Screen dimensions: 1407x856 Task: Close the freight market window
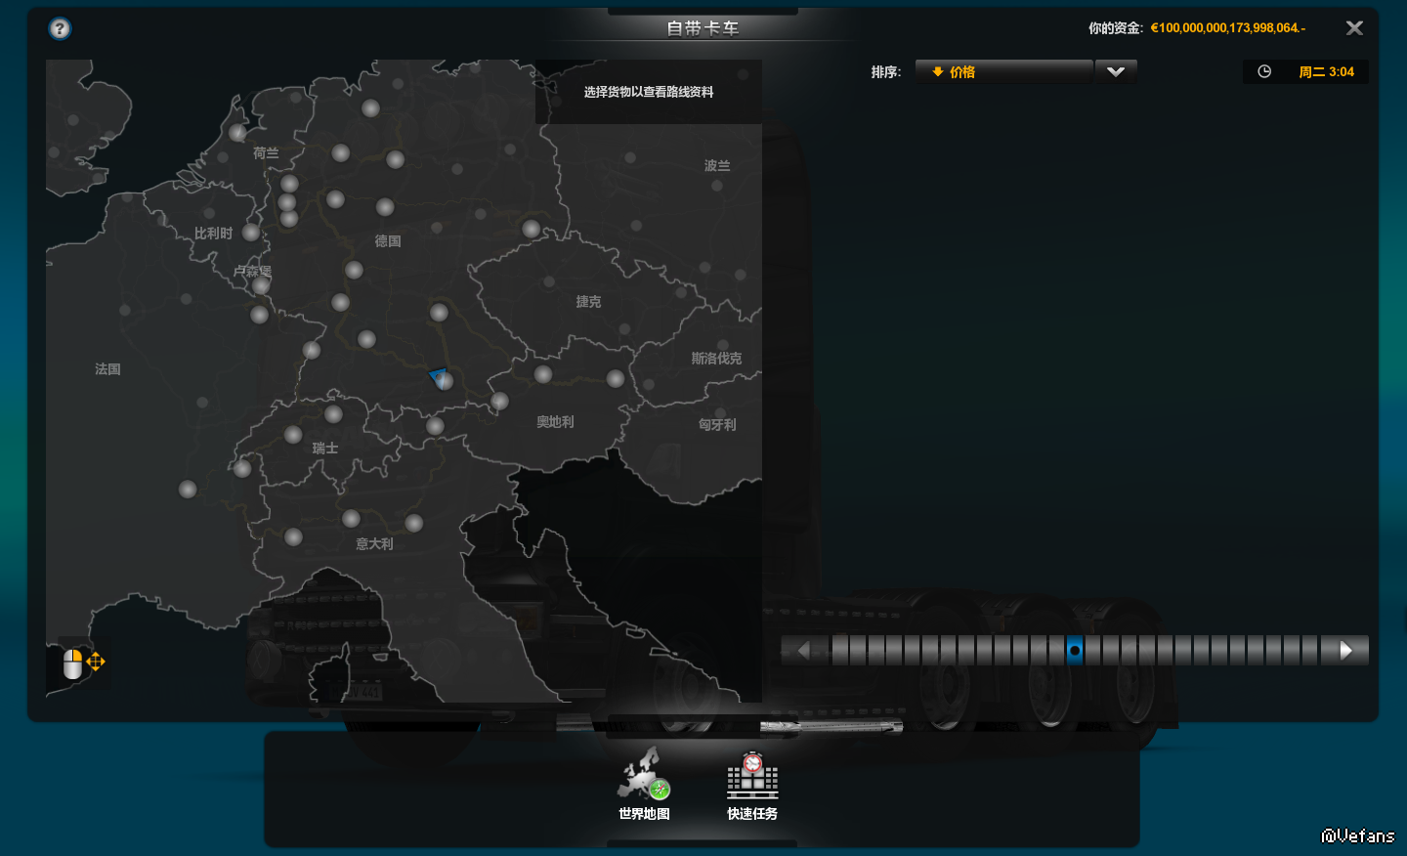click(1354, 28)
